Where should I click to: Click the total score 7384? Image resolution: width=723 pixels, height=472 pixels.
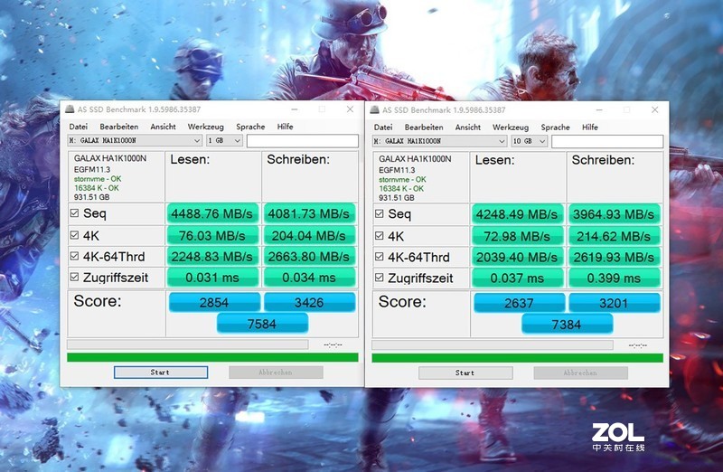[x=567, y=324]
